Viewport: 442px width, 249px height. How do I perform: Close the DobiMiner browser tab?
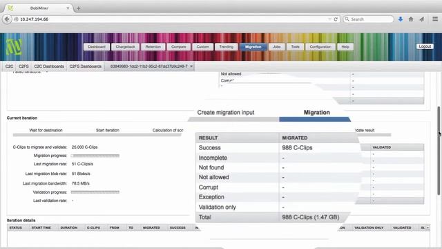coord(68,8)
